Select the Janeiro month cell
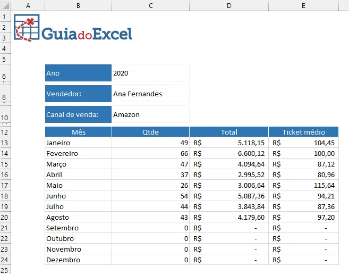Image resolution: width=349 pixels, height=274 pixels. (78, 143)
